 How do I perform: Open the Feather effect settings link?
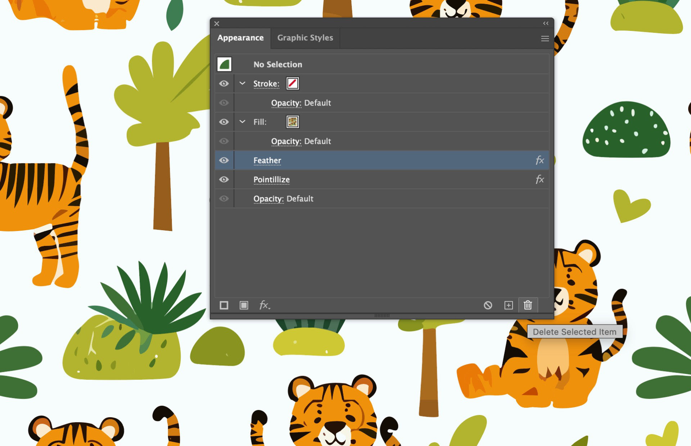point(267,160)
